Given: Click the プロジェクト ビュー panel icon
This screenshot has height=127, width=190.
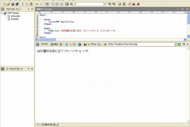Looking at the screenshot, I should (x=3, y=9).
